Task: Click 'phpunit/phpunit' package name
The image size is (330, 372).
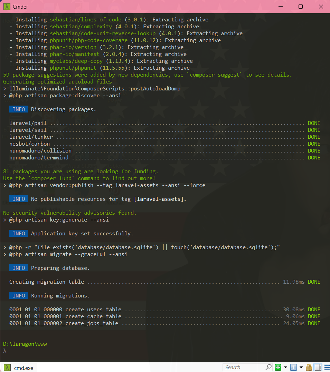Action: (73, 68)
